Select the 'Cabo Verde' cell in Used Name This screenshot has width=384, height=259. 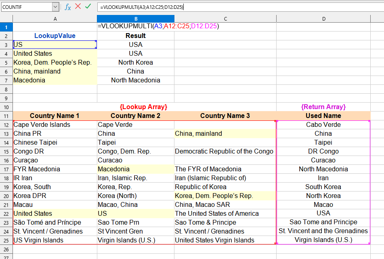click(323, 125)
